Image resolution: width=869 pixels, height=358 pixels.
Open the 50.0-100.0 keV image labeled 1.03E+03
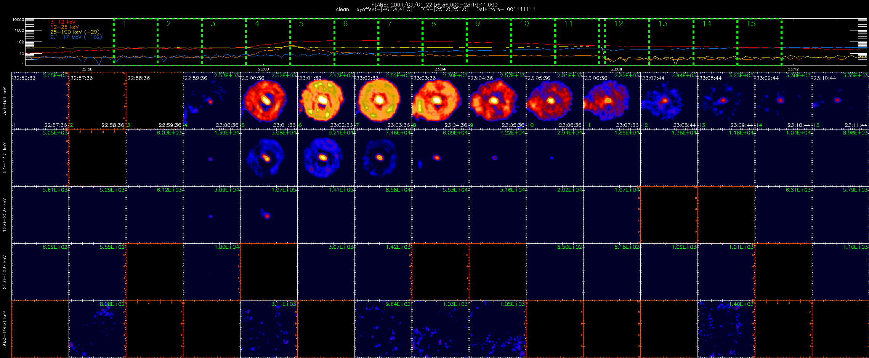click(x=440, y=329)
